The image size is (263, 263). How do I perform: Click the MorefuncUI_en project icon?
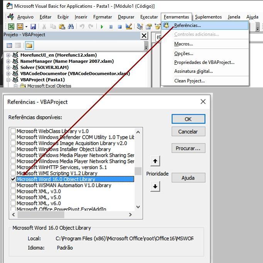tap(15, 55)
